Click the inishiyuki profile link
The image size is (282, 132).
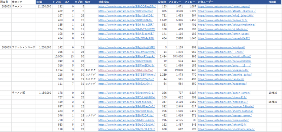pos(221,48)
